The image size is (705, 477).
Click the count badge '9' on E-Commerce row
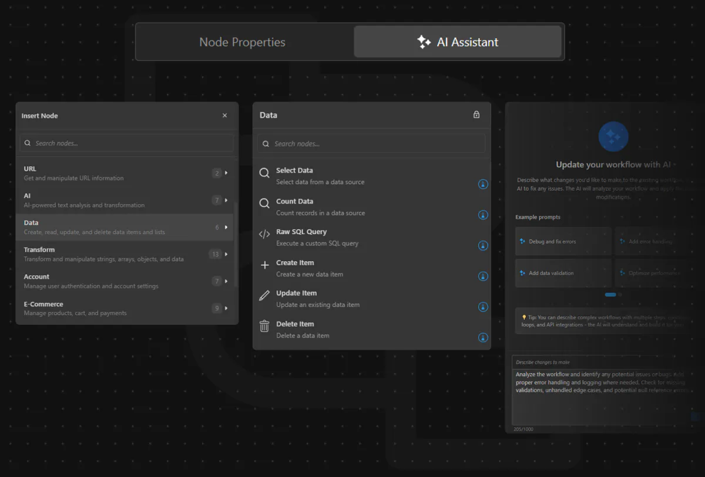click(x=217, y=308)
